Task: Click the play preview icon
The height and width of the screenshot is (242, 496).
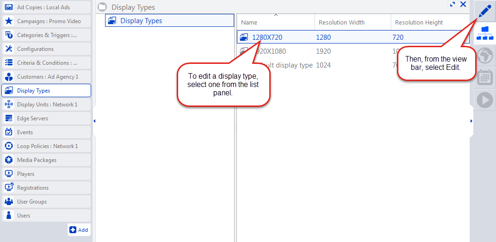Action: [x=484, y=99]
